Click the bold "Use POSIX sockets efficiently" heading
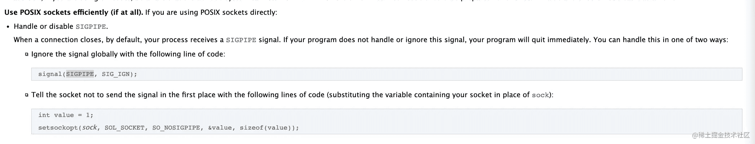The height and width of the screenshot is (144, 755). [73, 12]
